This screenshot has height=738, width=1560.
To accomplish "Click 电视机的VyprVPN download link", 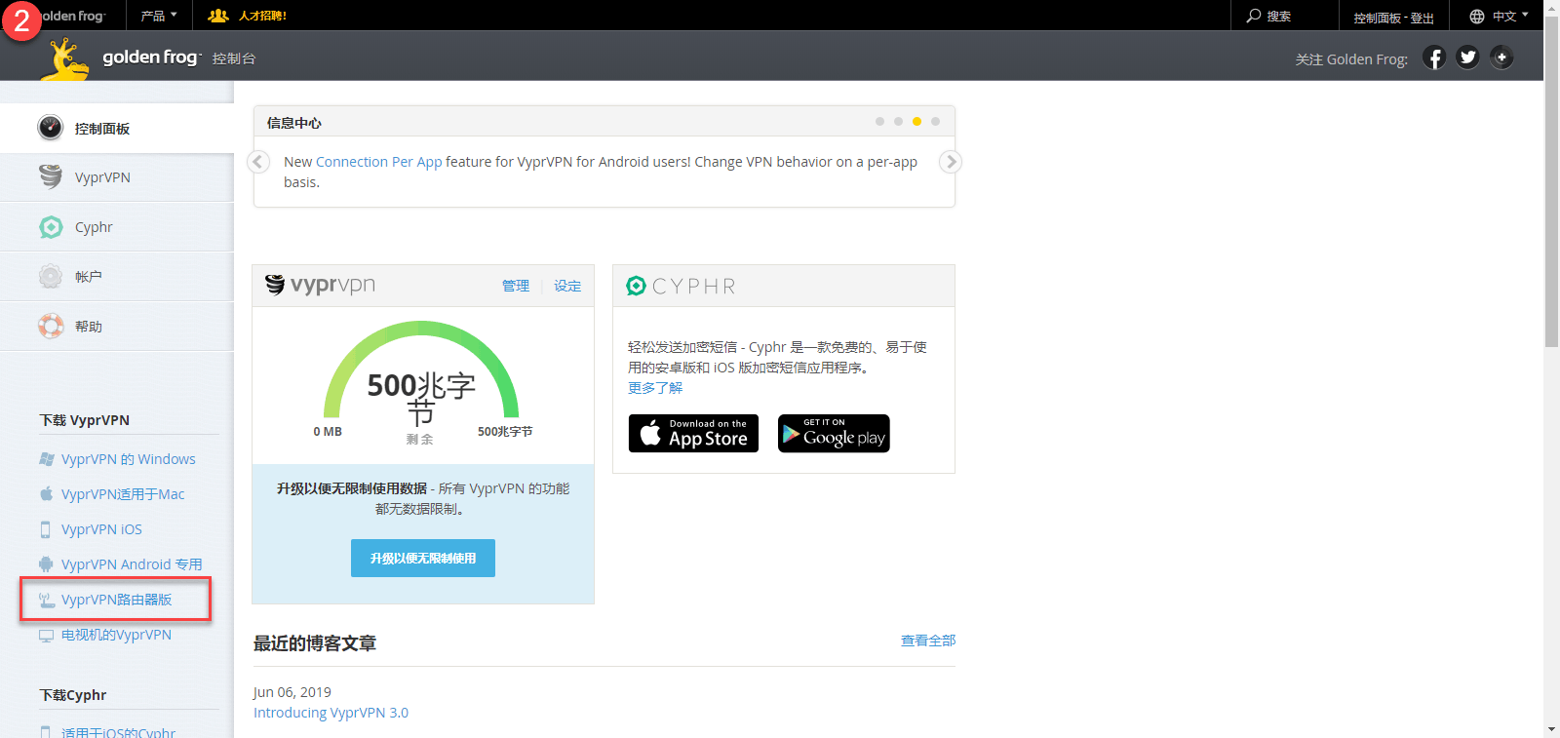I will [116, 635].
